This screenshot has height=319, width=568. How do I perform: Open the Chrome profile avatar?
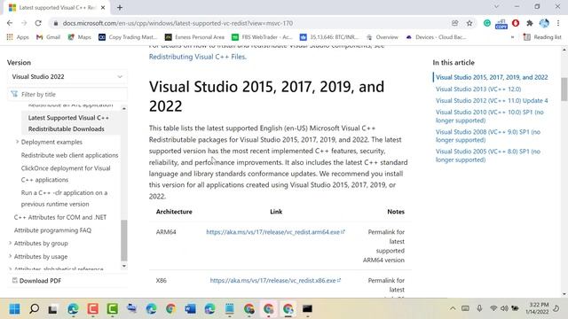pos(544,23)
